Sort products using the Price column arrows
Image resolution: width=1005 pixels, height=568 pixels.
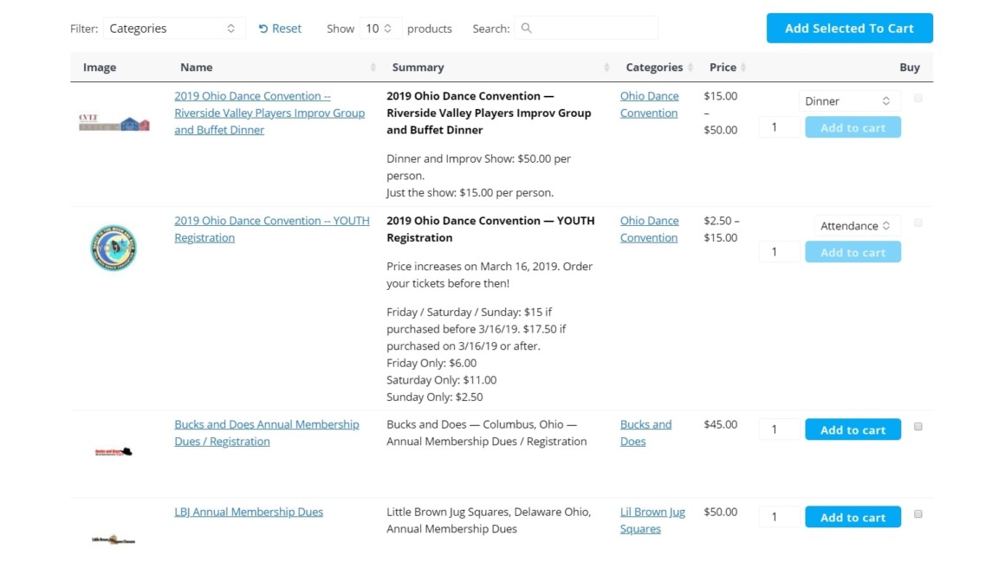pyautogui.click(x=742, y=67)
